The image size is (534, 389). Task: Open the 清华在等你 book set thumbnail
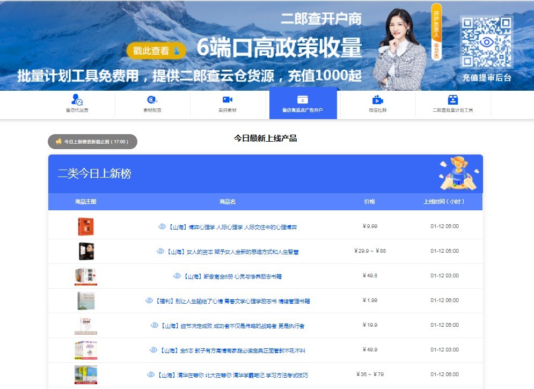coord(86,375)
